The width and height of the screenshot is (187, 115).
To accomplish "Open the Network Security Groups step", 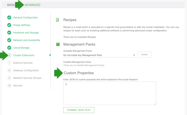I will (27, 78).
